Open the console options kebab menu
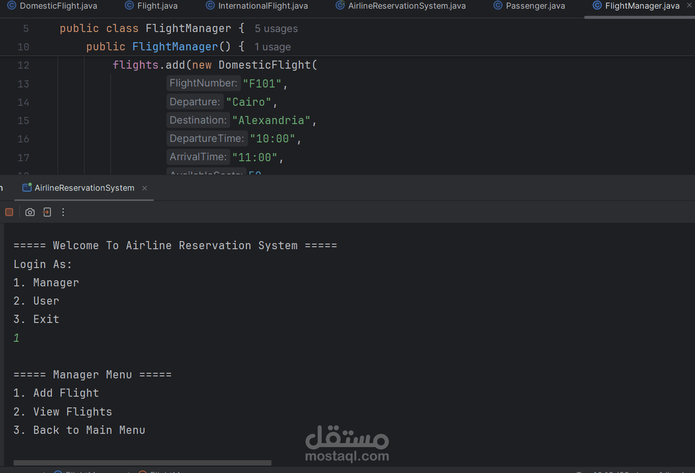The height and width of the screenshot is (473, 695). pyautogui.click(x=63, y=212)
